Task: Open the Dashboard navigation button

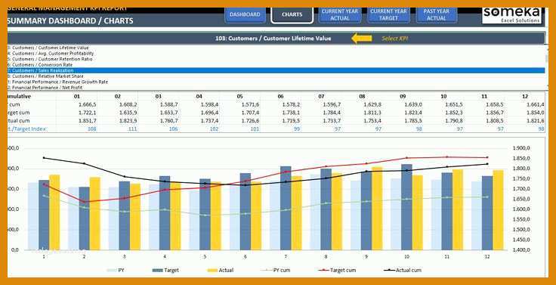Action: click(245, 15)
